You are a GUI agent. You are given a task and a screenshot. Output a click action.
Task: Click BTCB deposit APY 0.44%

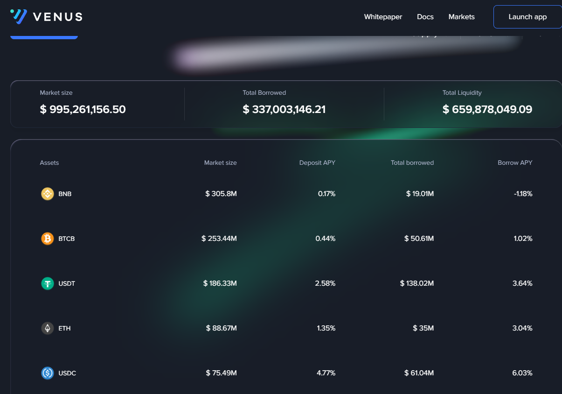(x=326, y=239)
